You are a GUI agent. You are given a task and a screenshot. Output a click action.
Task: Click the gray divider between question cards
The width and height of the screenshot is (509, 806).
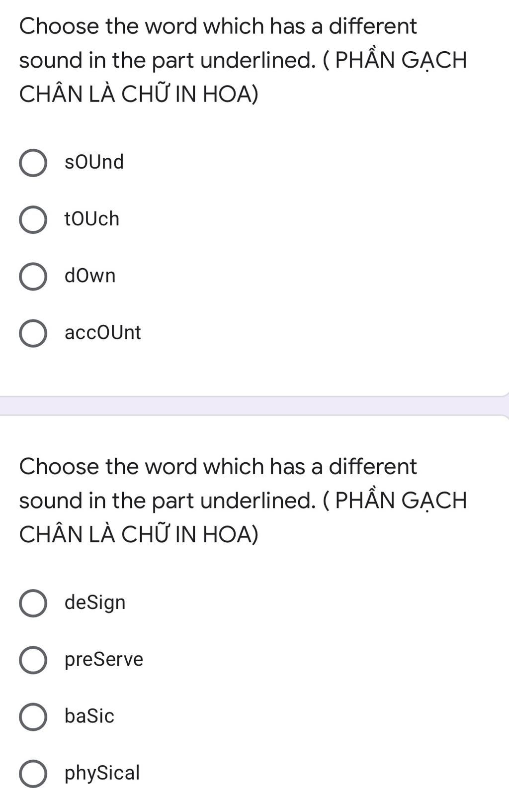[254, 406]
